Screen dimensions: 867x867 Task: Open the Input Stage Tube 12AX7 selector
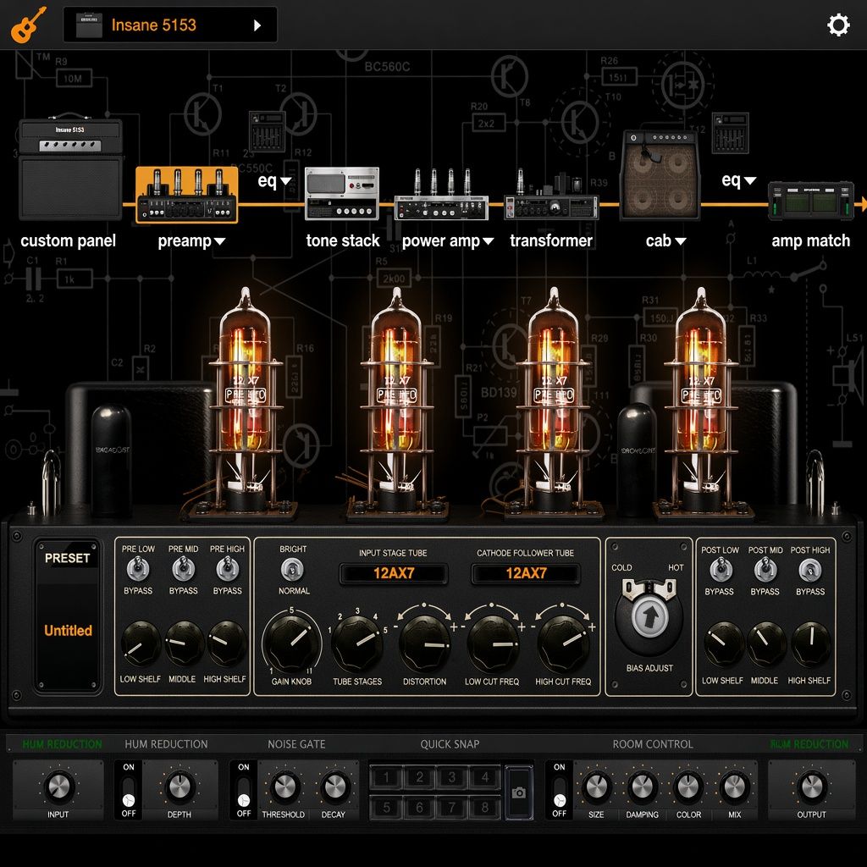click(393, 573)
